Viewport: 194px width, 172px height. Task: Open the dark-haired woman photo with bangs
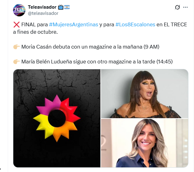tap(145, 94)
